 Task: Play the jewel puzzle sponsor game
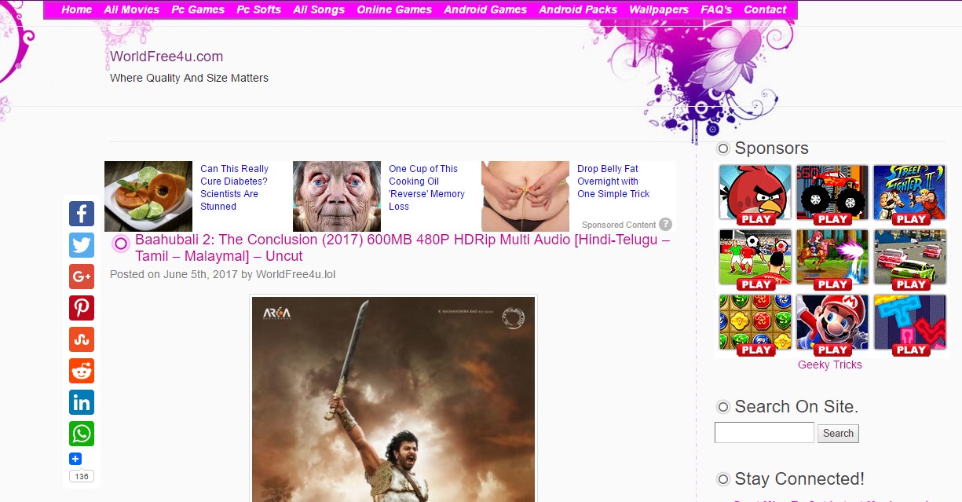click(755, 324)
